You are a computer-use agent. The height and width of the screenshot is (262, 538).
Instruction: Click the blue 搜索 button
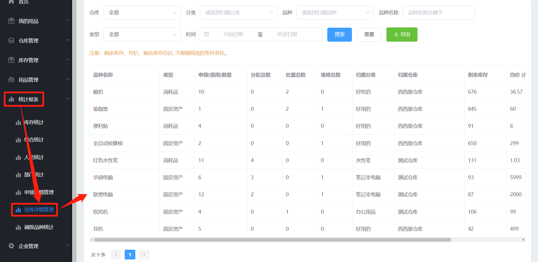[340, 34]
